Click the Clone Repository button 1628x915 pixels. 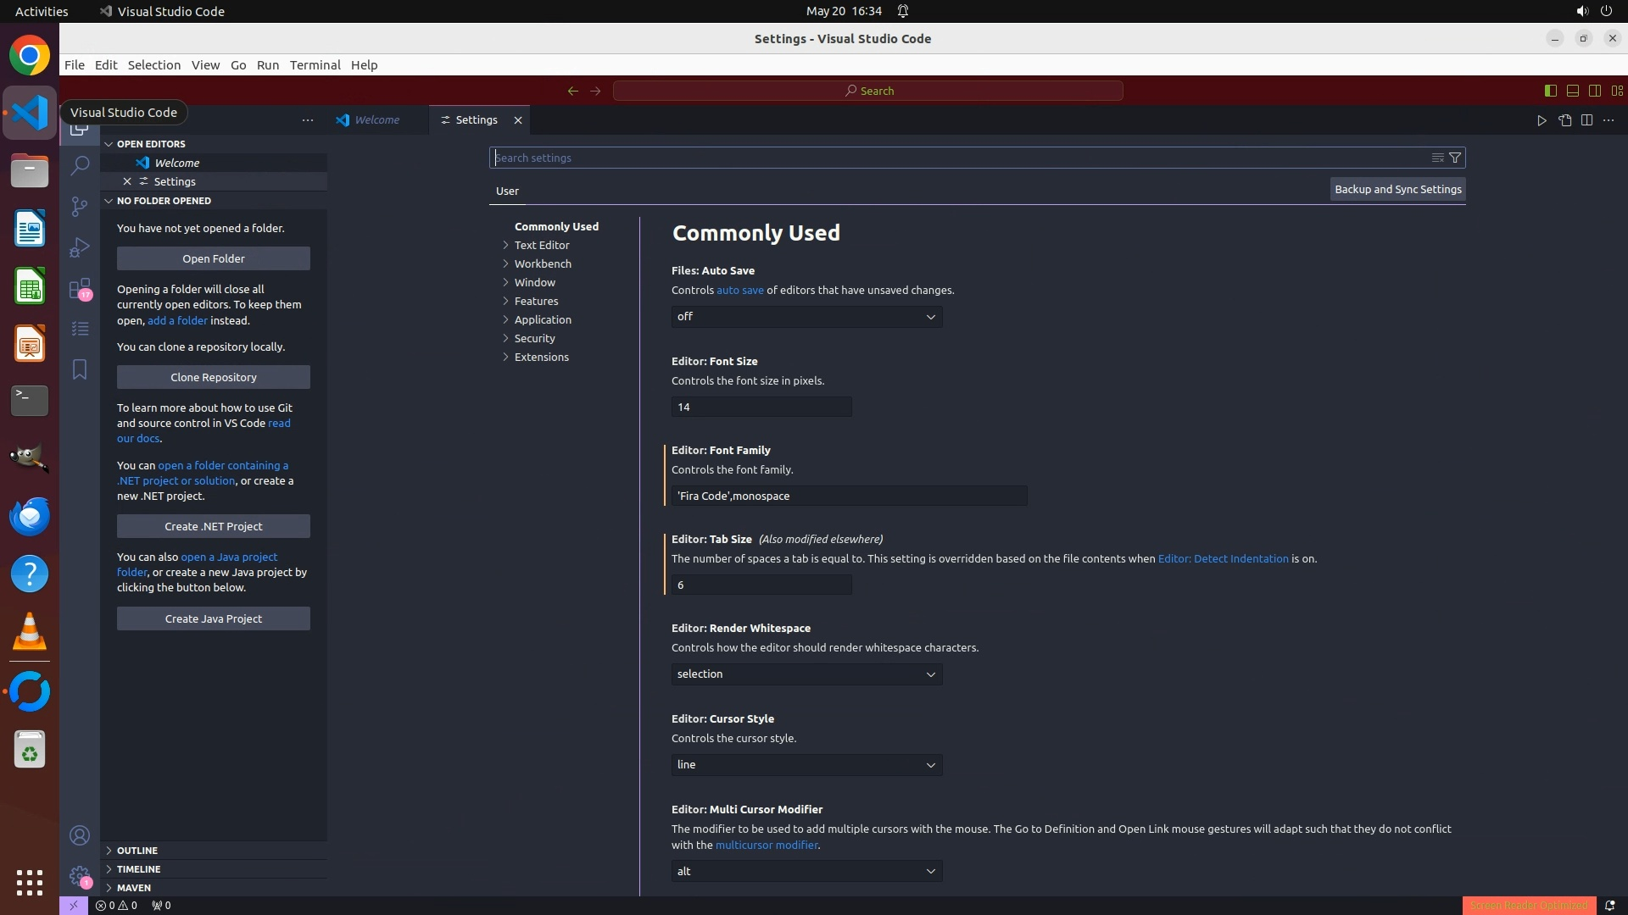(x=213, y=377)
